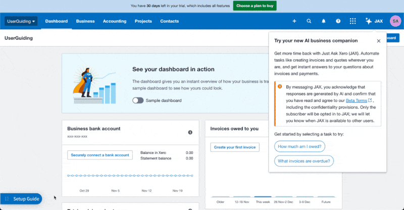Click Securely connect a bank account
This screenshot has height=210, width=404.
[x=100, y=155]
